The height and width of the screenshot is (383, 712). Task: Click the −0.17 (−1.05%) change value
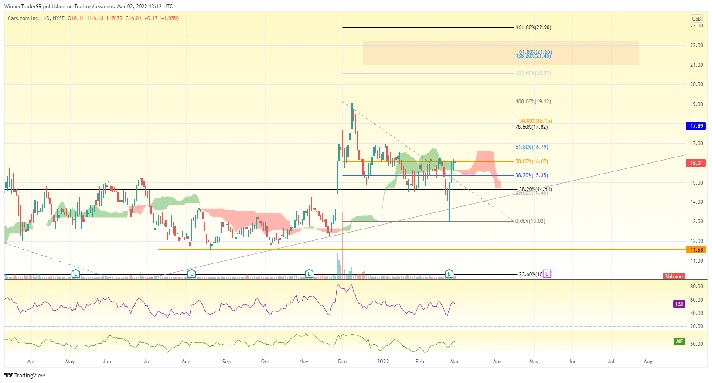162,18
